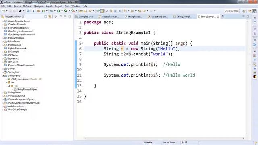The image size is (258, 145).
Task: Click the Writable status indicator
Action: [148, 143]
